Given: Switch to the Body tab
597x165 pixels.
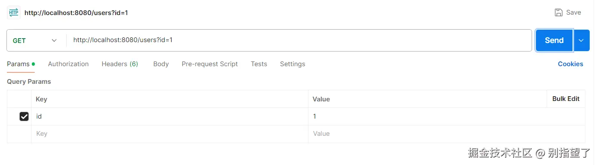Looking at the screenshot, I should tap(161, 64).
